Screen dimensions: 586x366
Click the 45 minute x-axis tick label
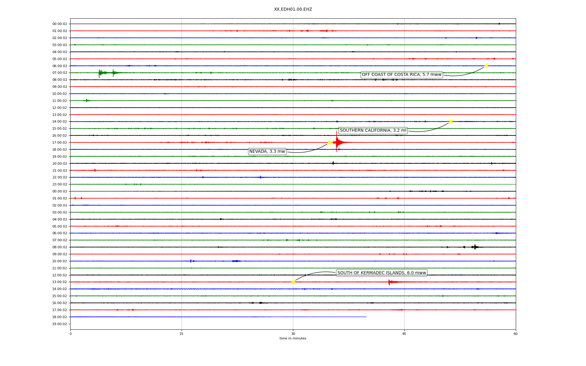point(404,334)
